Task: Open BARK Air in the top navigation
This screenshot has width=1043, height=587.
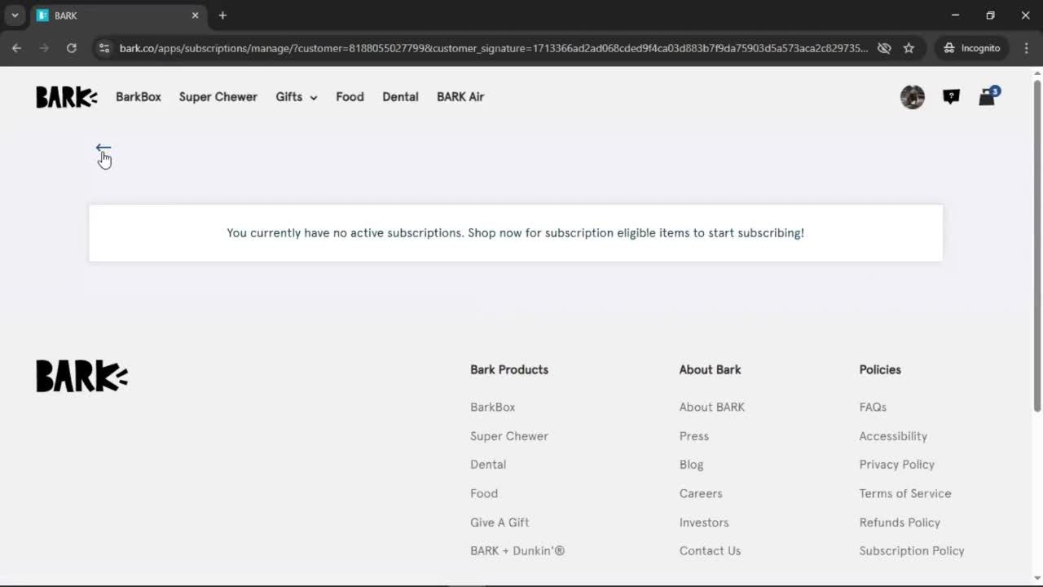Action: (x=460, y=97)
